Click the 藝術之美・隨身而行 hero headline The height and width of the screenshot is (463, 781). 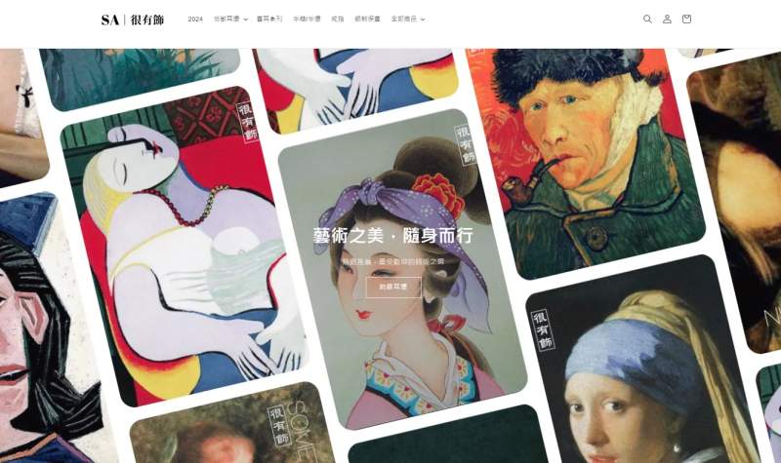tap(393, 235)
